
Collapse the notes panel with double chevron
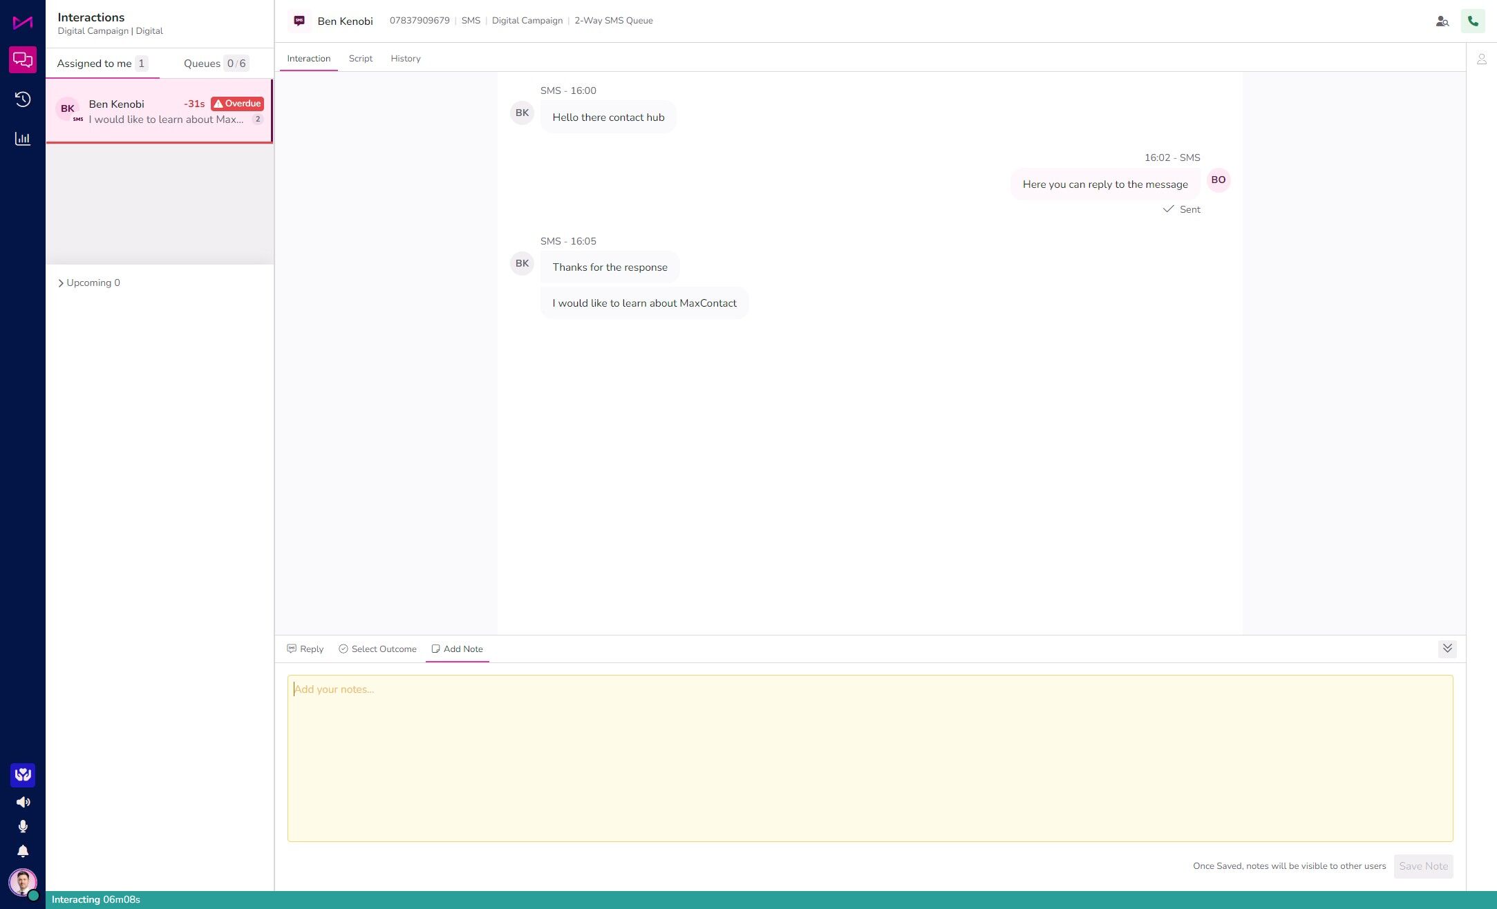pyautogui.click(x=1447, y=649)
